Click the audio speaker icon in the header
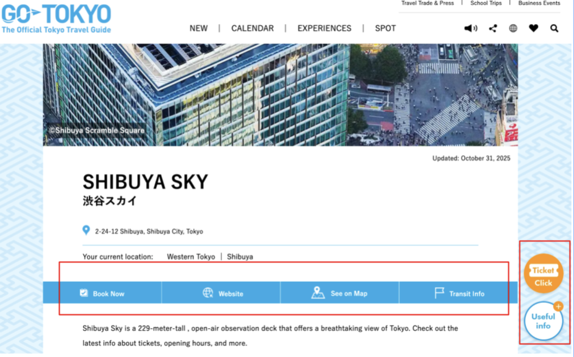574x357 pixels. (471, 28)
